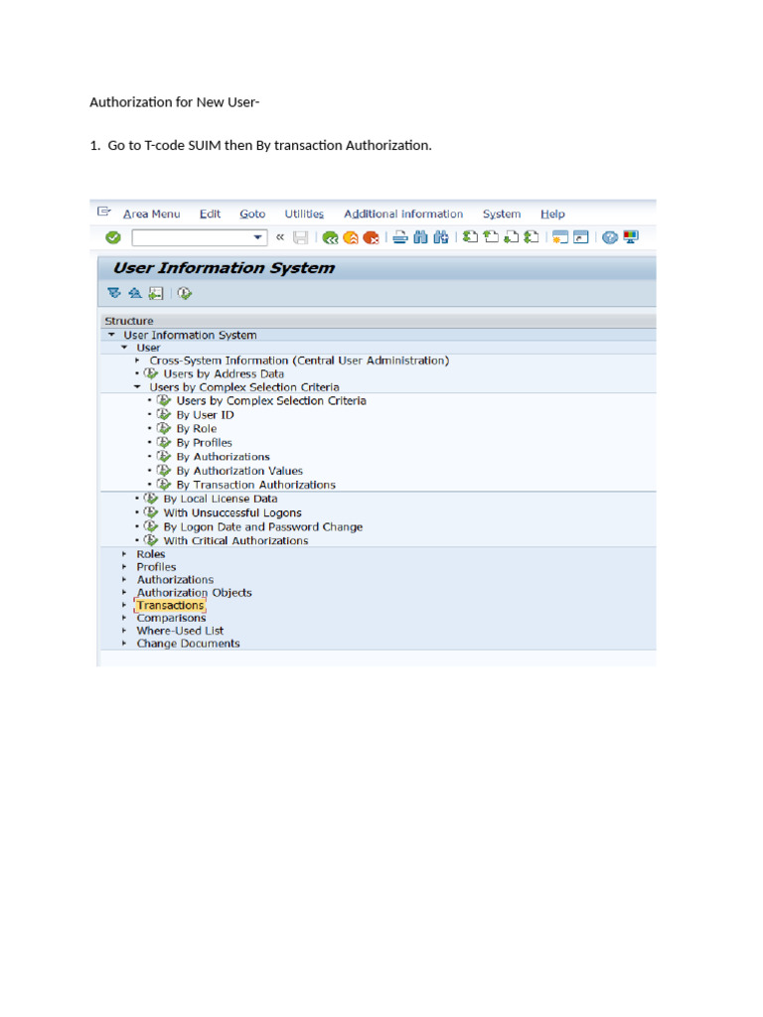Execute By Profiles report icon
763x1017 pixels.
coord(164,442)
